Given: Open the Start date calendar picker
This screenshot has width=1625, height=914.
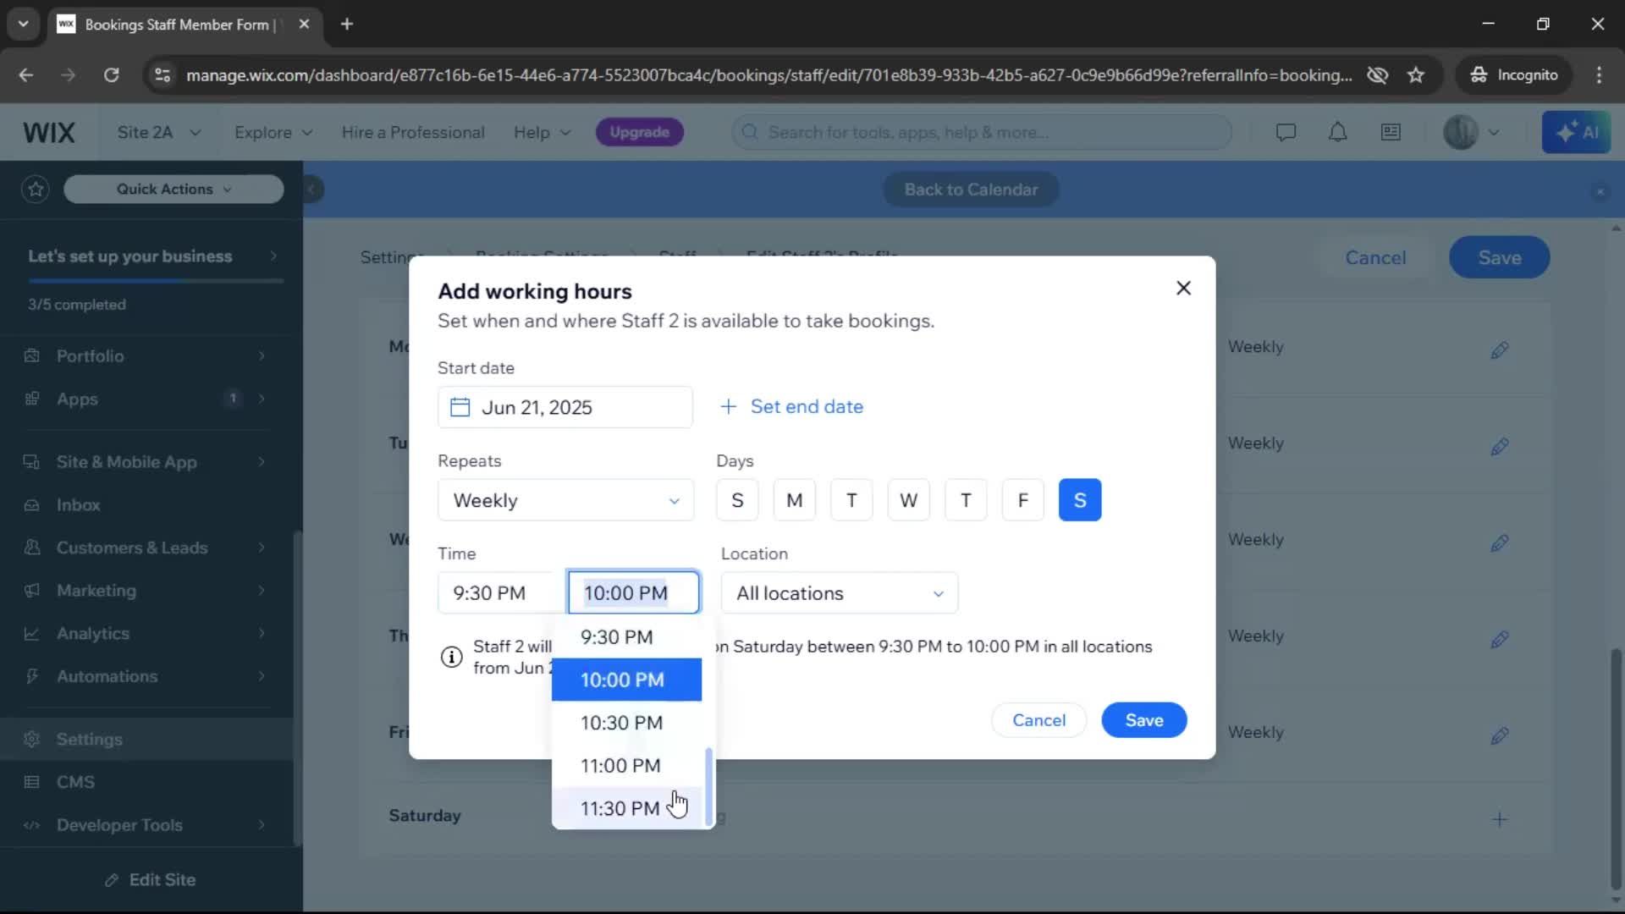Looking at the screenshot, I should pos(565,407).
